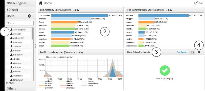Viewport: 205px width, 91px height.
Task: Click the rlabelle bandwidth bar
Action: pyautogui.click(x=142, y=29)
